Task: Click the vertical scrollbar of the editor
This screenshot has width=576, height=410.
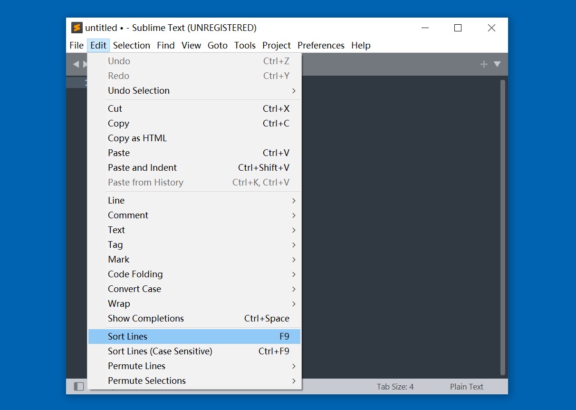Action: 503,227
